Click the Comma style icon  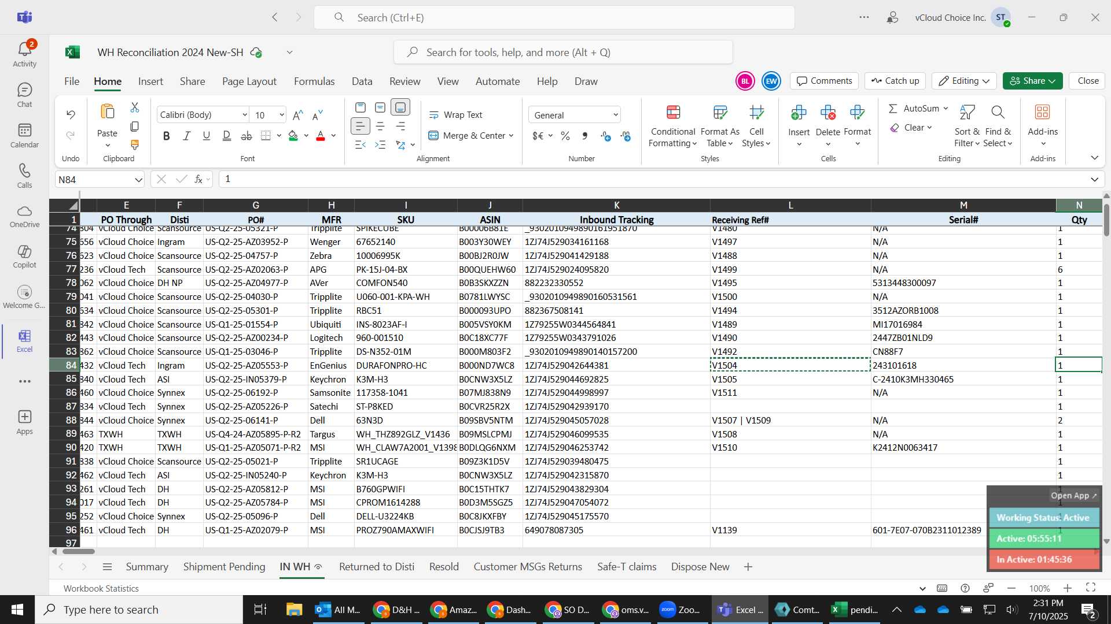coord(585,136)
